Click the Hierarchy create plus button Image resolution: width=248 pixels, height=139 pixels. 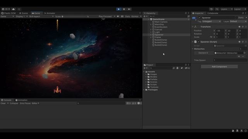tap(145, 16)
